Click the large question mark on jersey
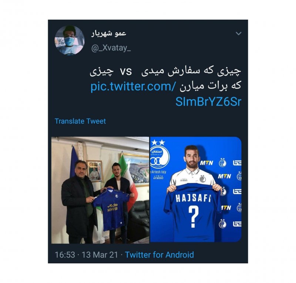Viewport: 296px width, 283px height. pyautogui.click(x=193, y=217)
